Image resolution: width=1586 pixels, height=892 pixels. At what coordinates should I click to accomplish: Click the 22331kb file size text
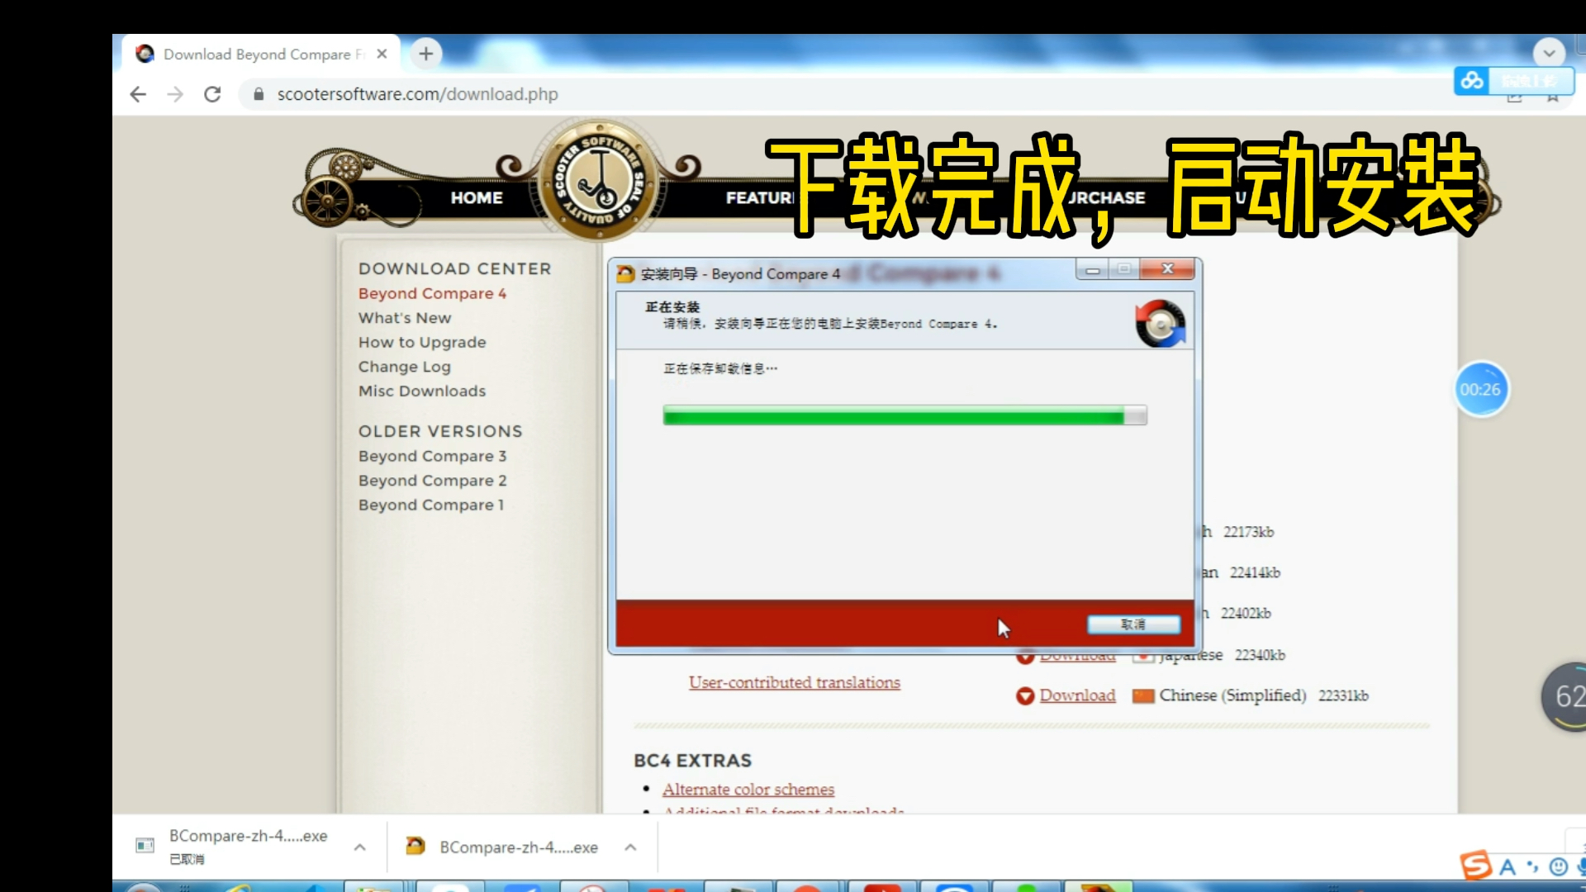click(x=1343, y=696)
